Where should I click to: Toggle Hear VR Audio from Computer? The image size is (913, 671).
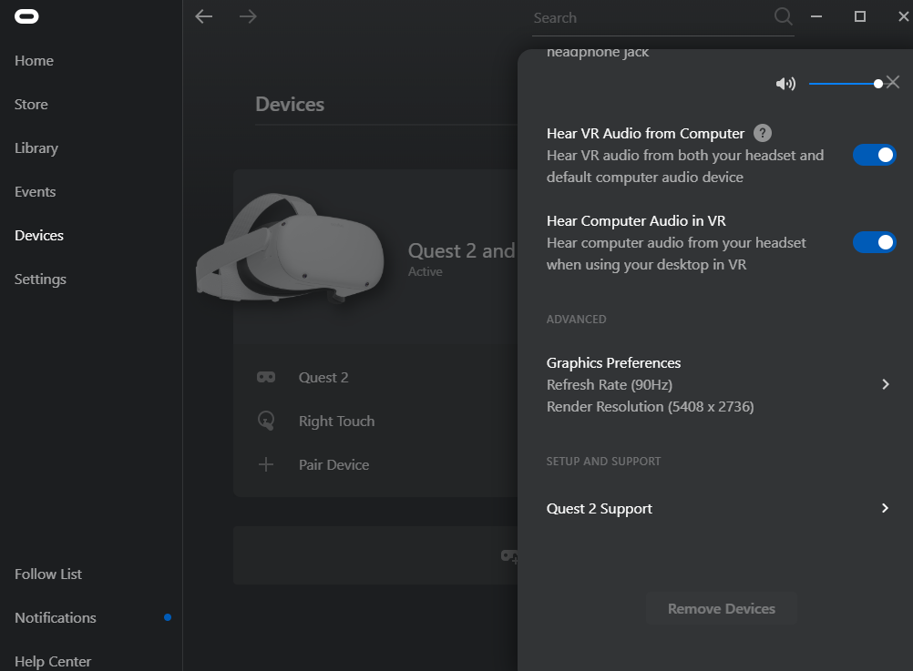click(x=874, y=155)
